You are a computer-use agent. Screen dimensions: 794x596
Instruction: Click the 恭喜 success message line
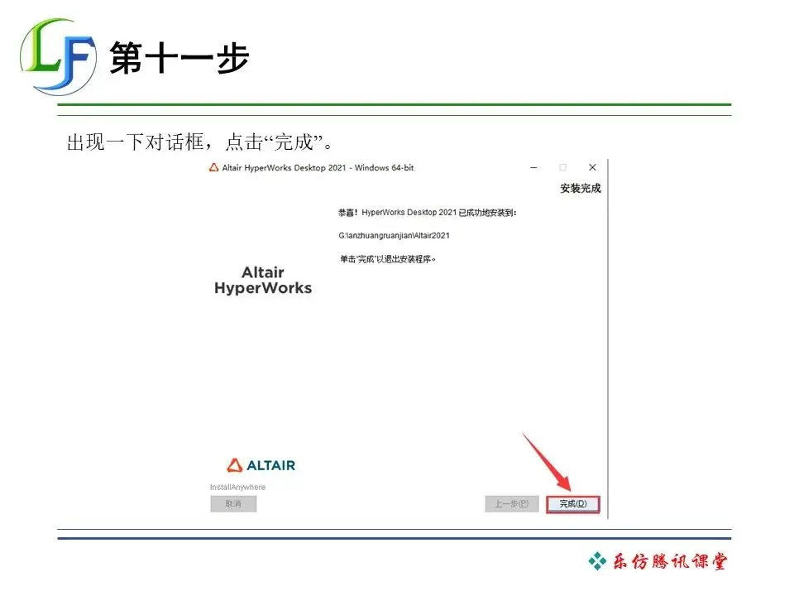click(428, 213)
